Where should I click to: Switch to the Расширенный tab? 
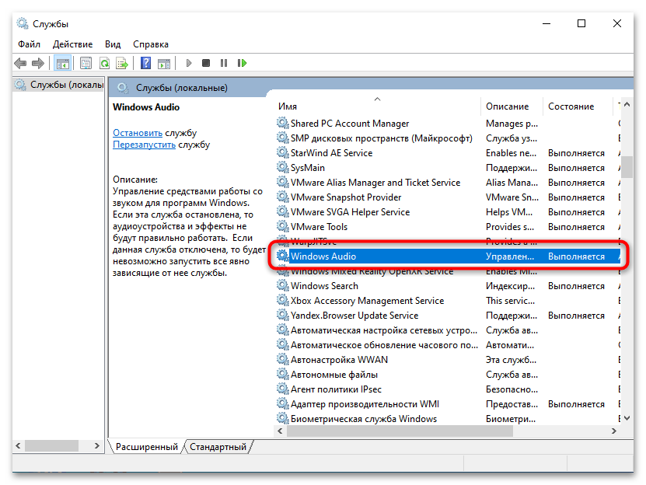coord(147,447)
